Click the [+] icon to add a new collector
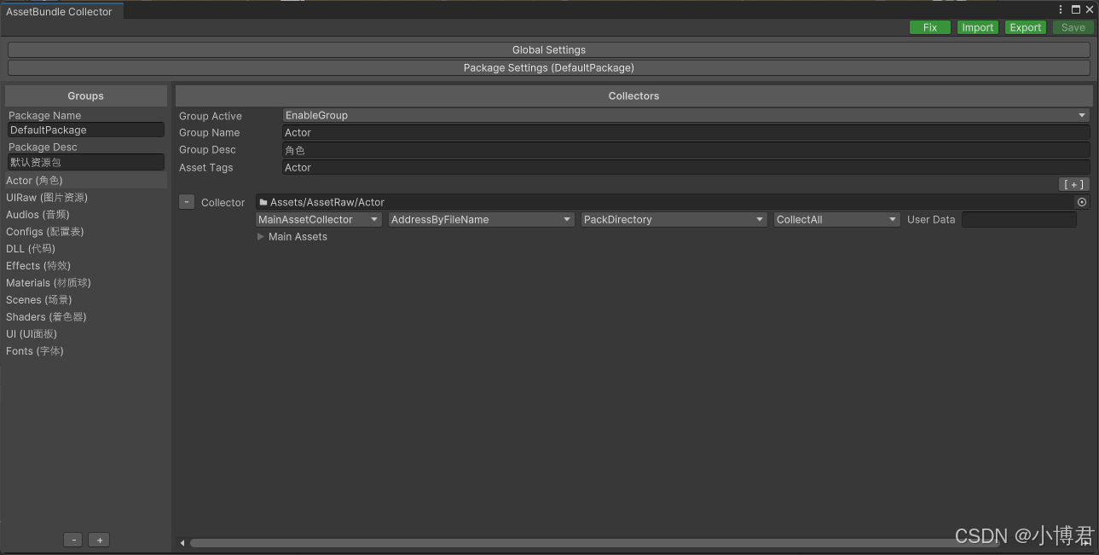This screenshot has height=555, width=1099. coord(1073,183)
